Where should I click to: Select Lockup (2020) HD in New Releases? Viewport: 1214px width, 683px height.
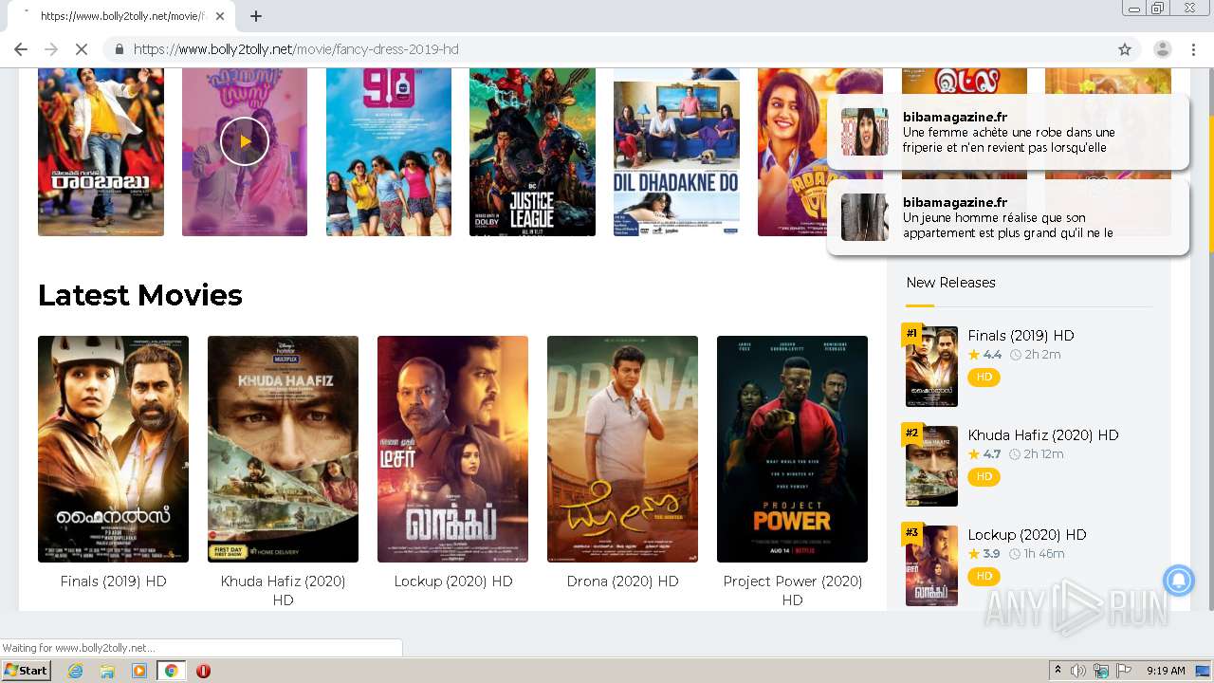coord(1027,535)
